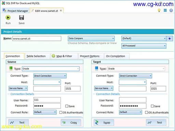Open the Source Connect Role dropdown
175x131 pixels.
45,112
